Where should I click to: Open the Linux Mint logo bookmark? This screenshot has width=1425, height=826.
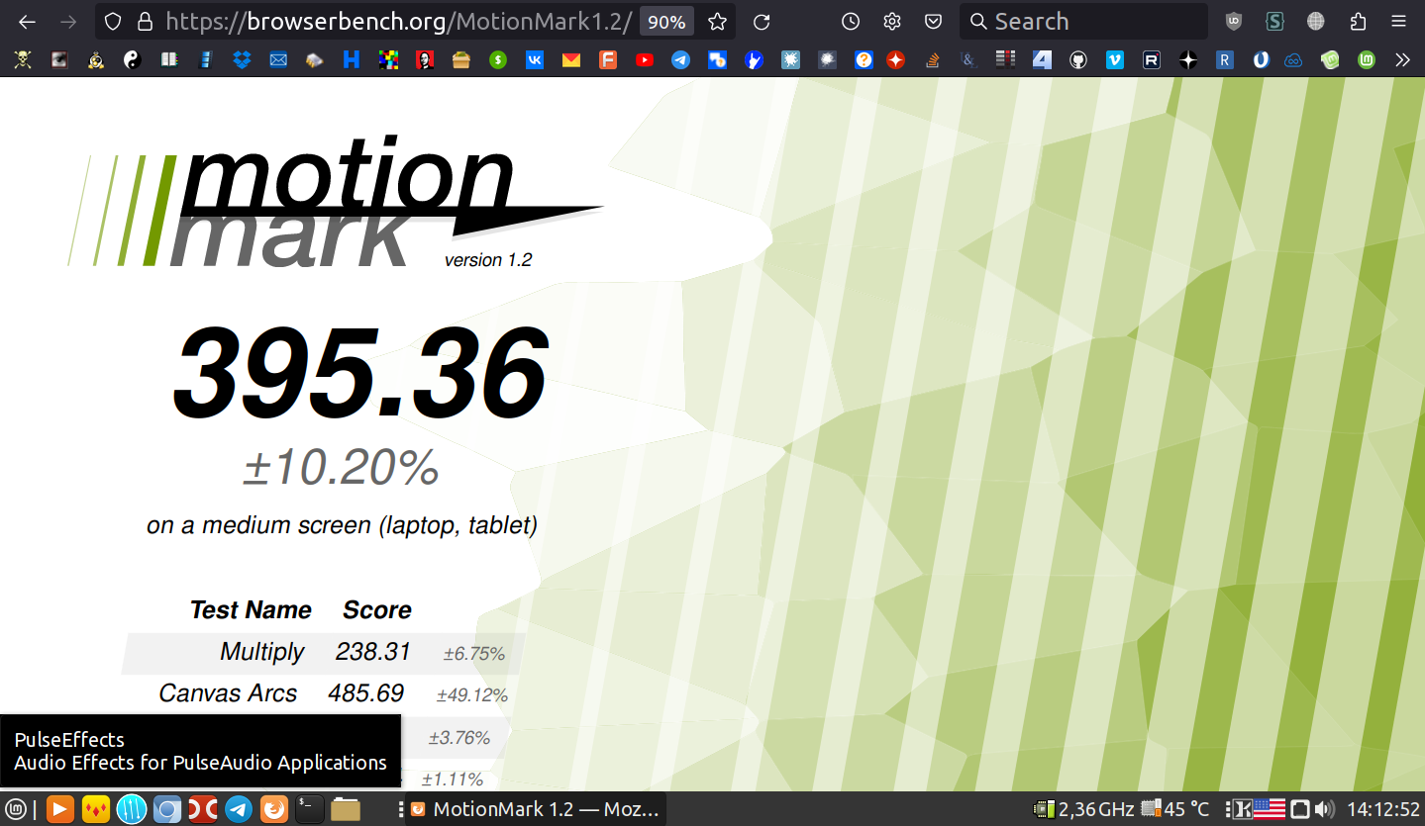pyautogui.click(x=1367, y=60)
